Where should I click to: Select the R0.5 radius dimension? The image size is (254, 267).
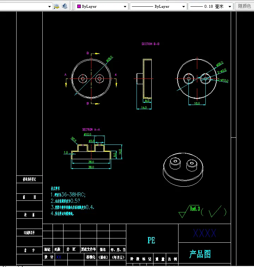pos(74,139)
